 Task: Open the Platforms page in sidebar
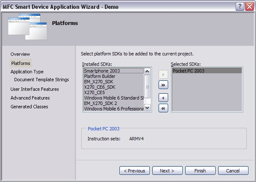(x=21, y=63)
